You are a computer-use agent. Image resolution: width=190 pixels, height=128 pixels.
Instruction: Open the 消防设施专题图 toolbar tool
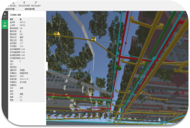24,4
